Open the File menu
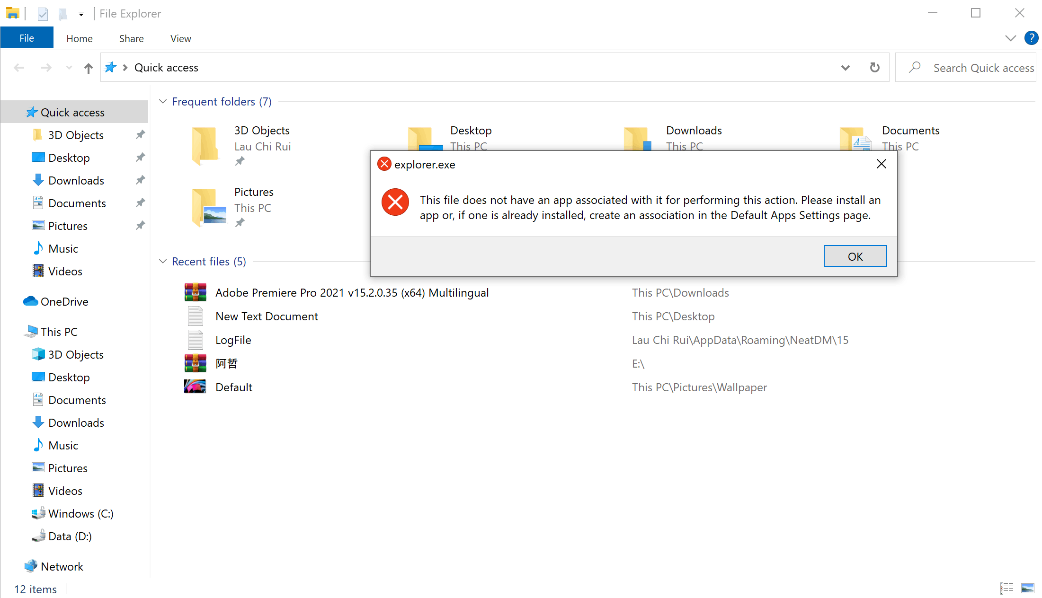1042x598 pixels. pyautogui.click(x=27, y=38)
